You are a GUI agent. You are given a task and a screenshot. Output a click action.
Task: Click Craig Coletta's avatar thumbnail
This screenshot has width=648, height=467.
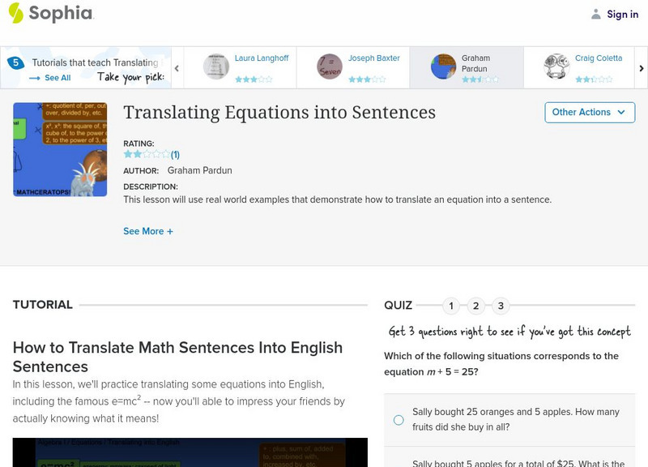(556, 66)
